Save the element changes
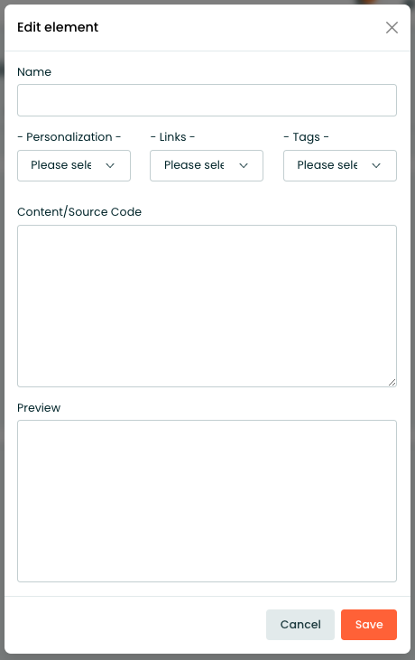Image resolution: width=415 pixels, height=660 pixels. click(x=369, y=625)
